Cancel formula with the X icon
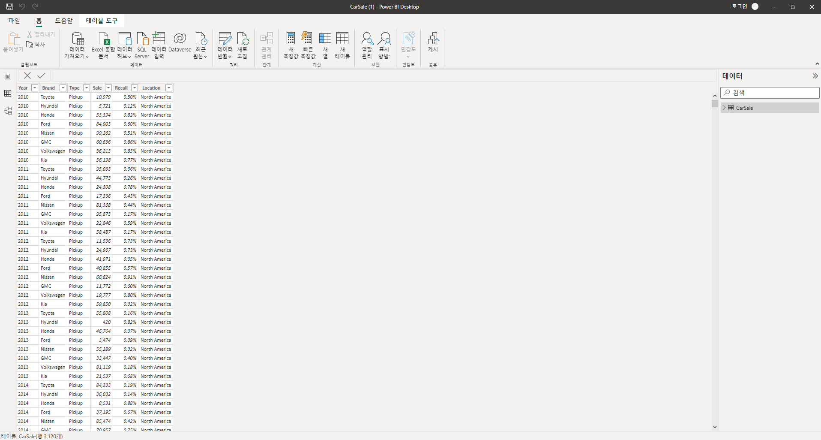Screen dimensions: 821x440 point(27,75)
